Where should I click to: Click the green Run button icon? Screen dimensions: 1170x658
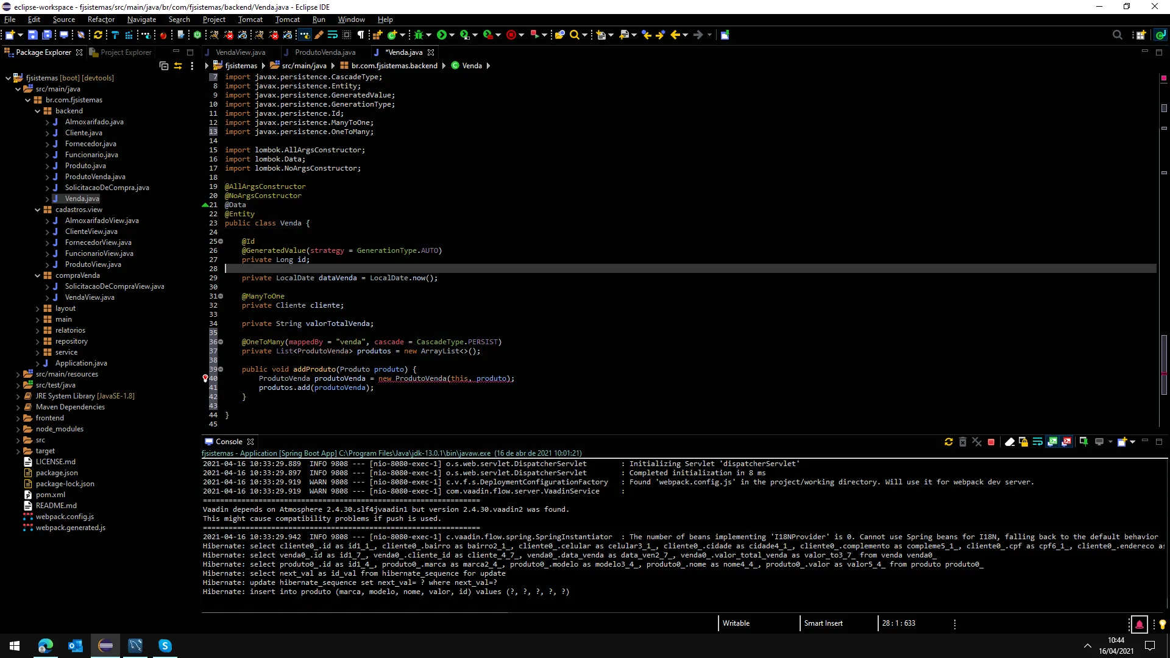(x=442, y=35)
